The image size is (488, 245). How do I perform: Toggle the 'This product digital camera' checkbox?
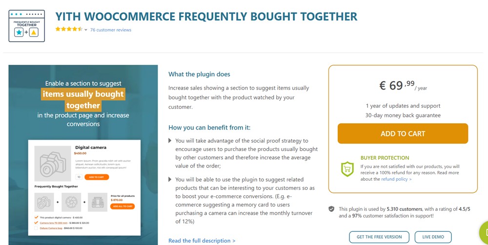click(x=35, y=217)
